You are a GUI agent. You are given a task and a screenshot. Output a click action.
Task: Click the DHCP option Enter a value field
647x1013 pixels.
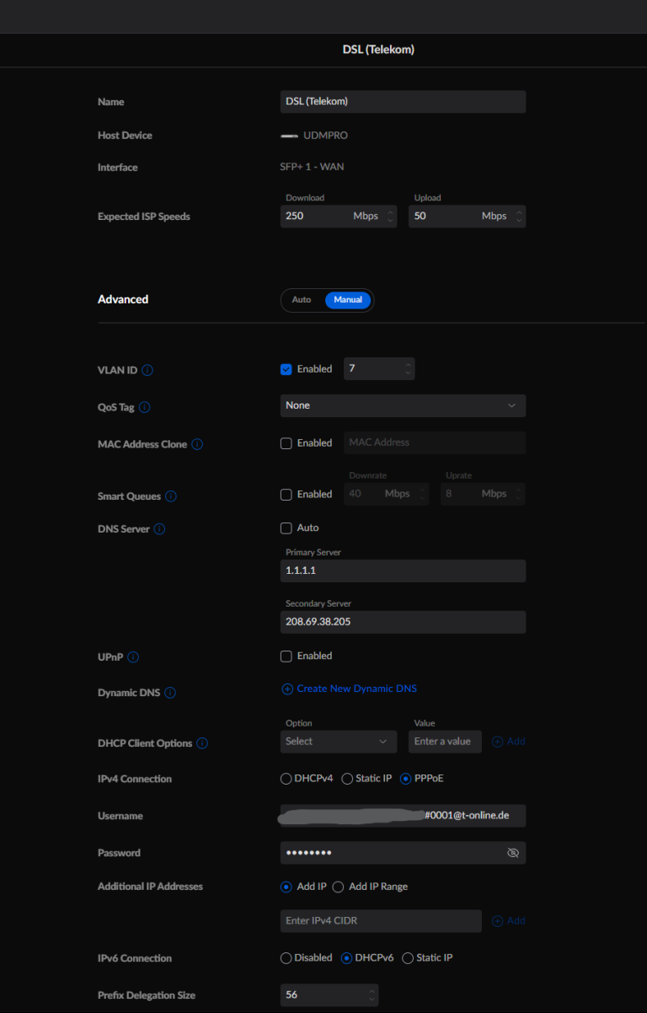pos(446,742)
